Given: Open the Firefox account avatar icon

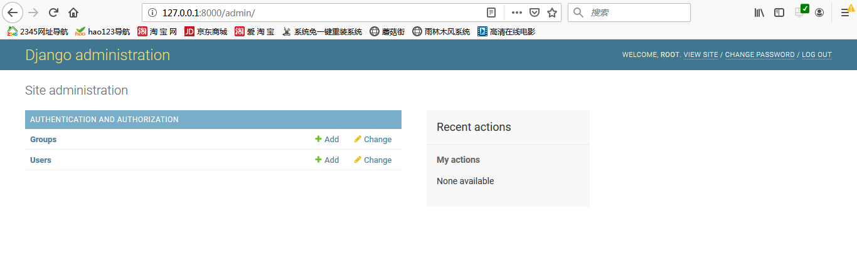Looking at the screenshot, I should [819, 13].
